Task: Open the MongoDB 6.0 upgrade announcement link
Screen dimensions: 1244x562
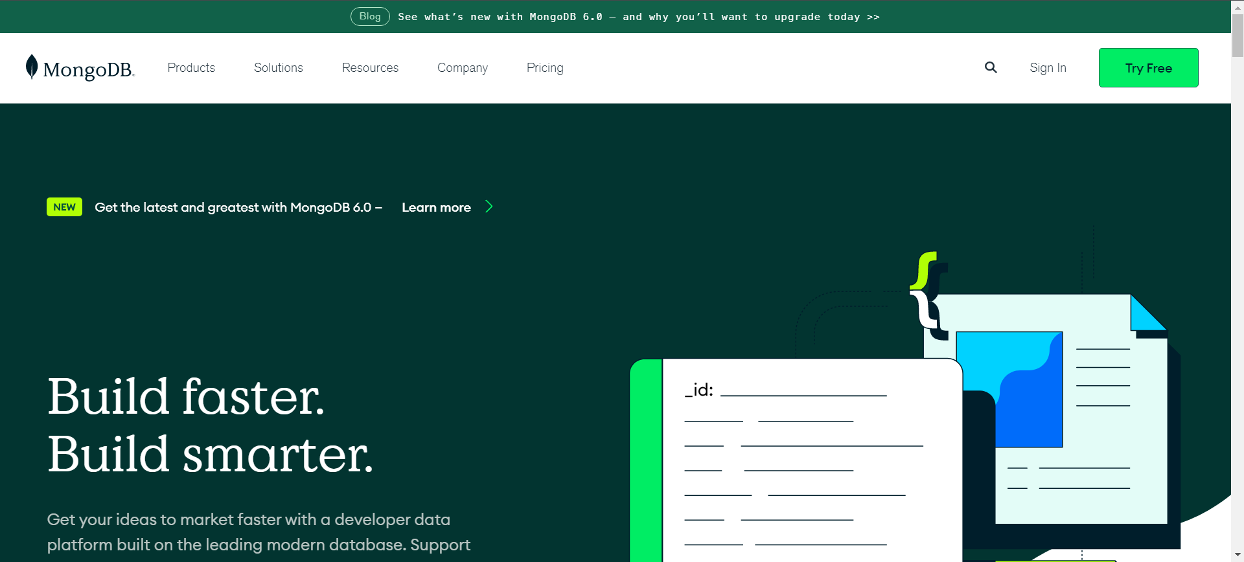Action: (x=639, y=17)
